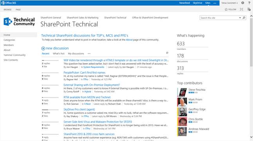The image size is (253, 141).
Task: Toggle the focus on content icon
Action: click(241, 9)
